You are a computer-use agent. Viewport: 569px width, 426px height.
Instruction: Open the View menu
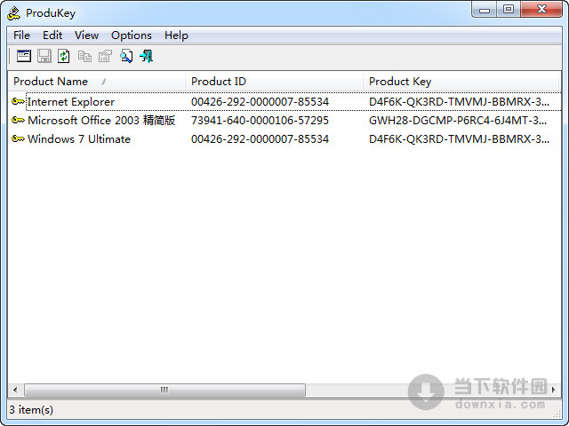[86, 35]
